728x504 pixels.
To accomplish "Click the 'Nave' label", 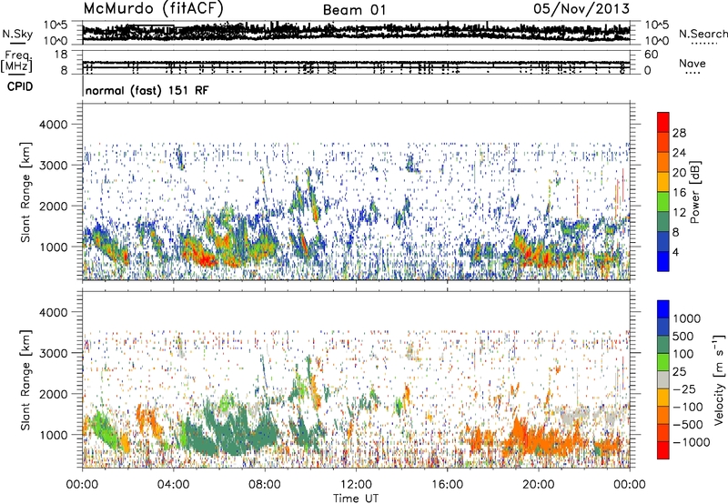I will click(x=693, y=64).
